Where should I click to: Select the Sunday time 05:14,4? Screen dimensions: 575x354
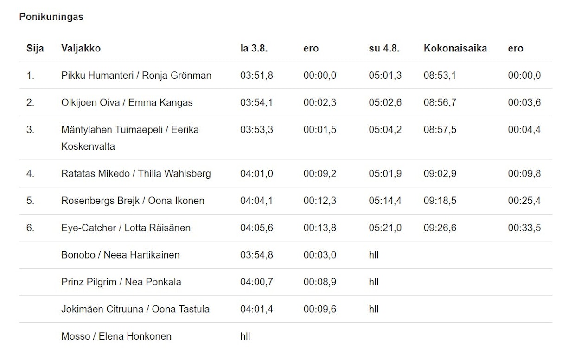tap(385, 201)
